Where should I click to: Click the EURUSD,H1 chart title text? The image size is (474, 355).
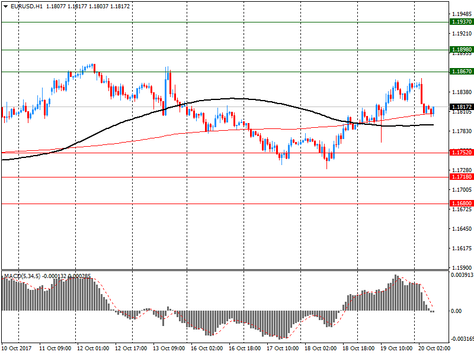[27, 7]
